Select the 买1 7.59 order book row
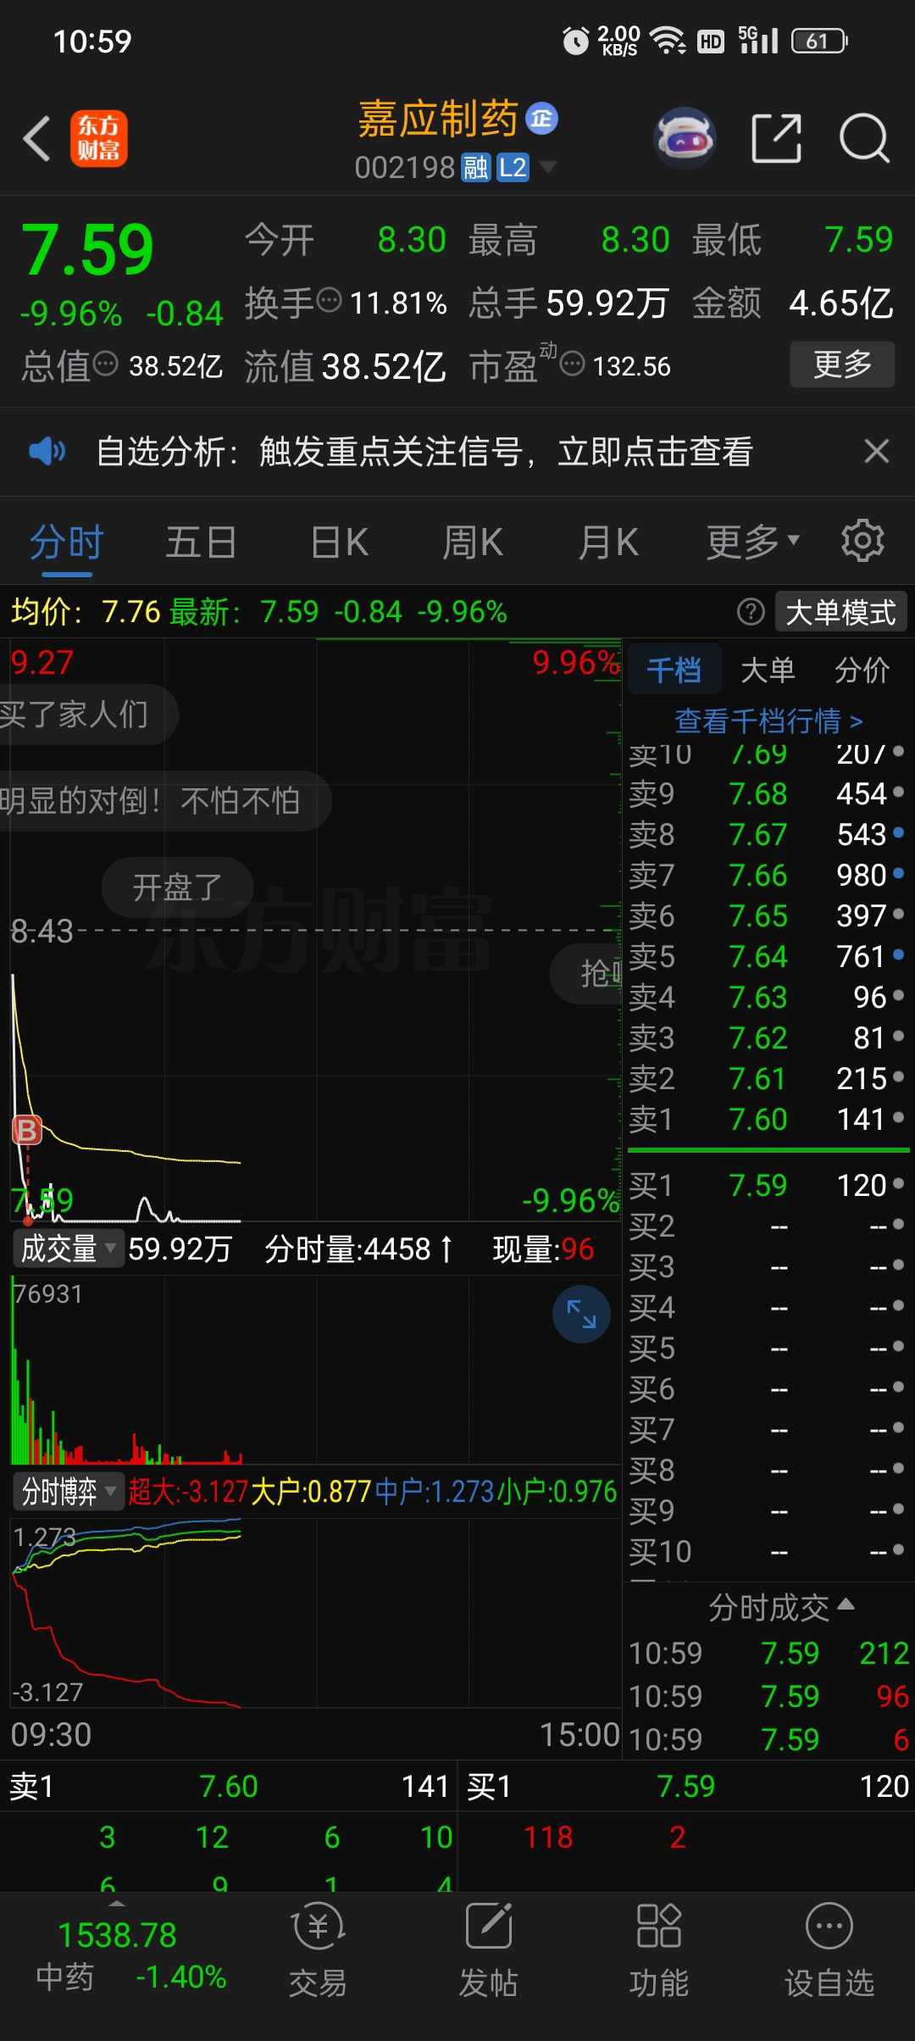915x2041 pixels. pos(768,1185)
